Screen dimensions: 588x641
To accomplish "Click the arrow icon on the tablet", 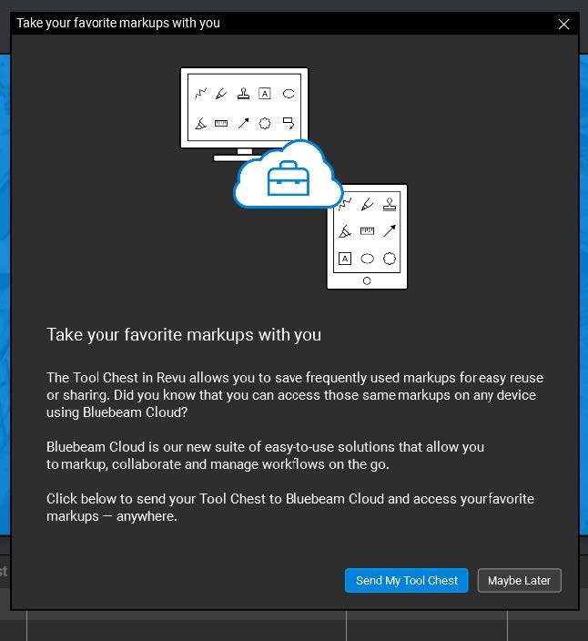I will [x=390, y=231].
